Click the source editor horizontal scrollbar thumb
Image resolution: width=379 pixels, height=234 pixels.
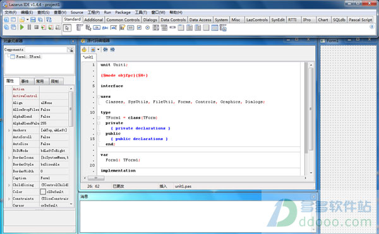[x=96, y=178]
